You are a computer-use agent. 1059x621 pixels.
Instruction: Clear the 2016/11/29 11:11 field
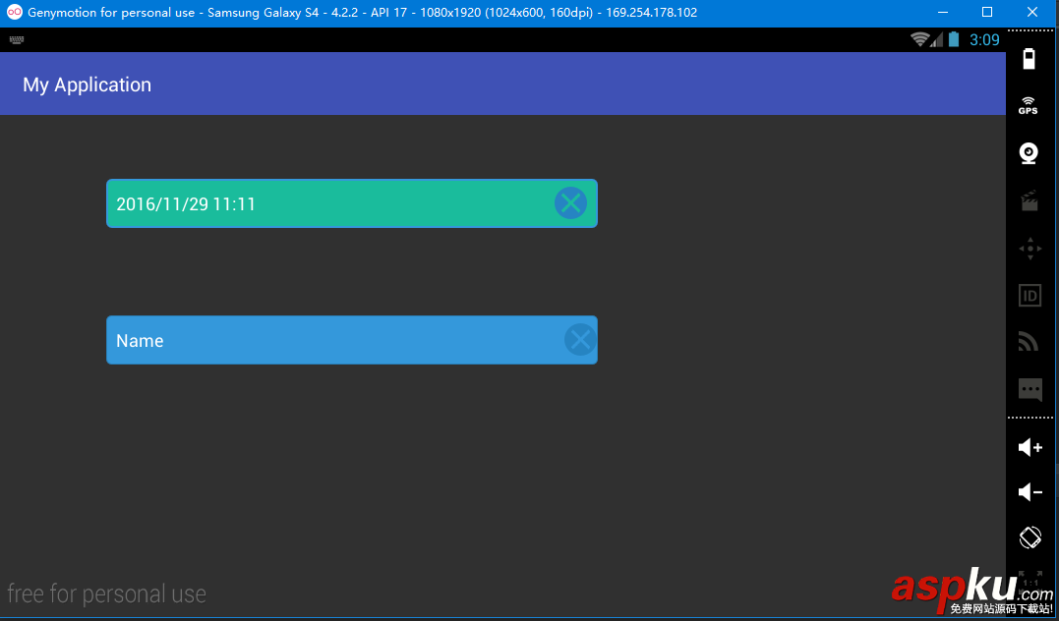point(570,203)
